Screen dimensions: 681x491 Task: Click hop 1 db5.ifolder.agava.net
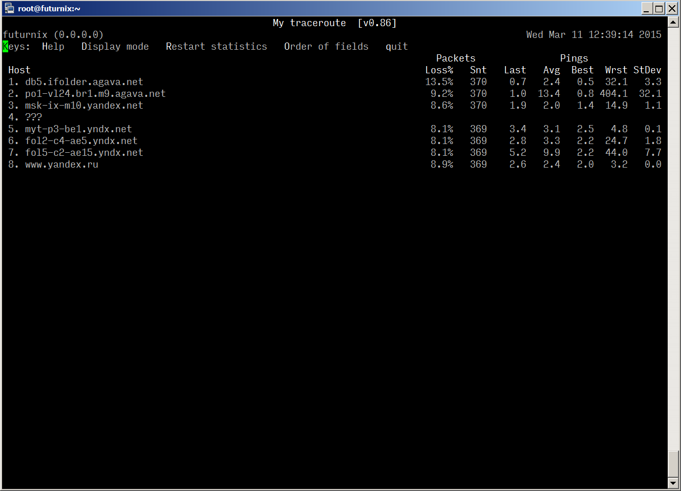(84, 82)
